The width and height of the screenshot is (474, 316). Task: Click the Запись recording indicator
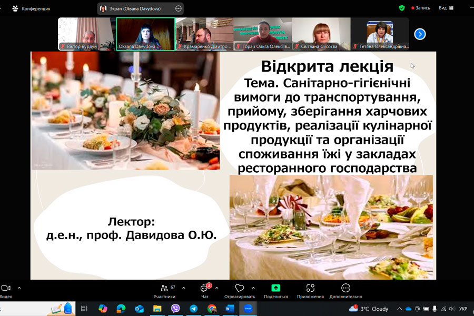pos(420,8)
